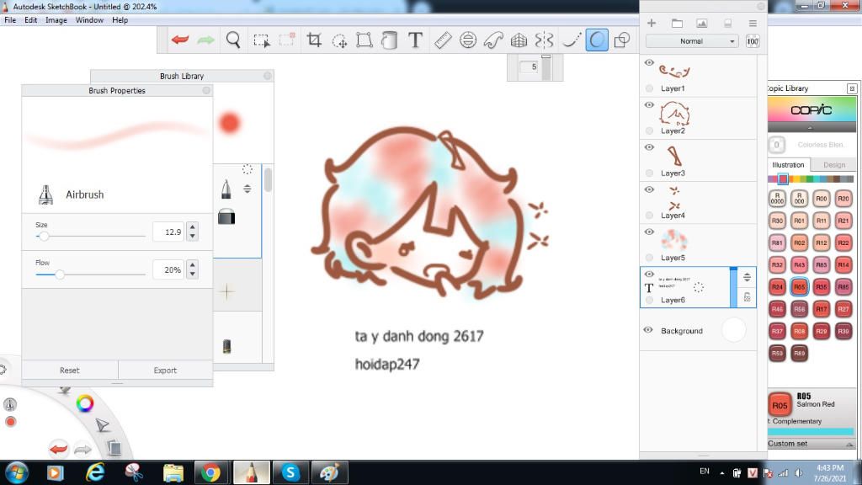Image resolution: width=862 pixels, height=485 pixels.
Task: Click the Redo arrow in the toolbar
Action: [x=205, y=40]
